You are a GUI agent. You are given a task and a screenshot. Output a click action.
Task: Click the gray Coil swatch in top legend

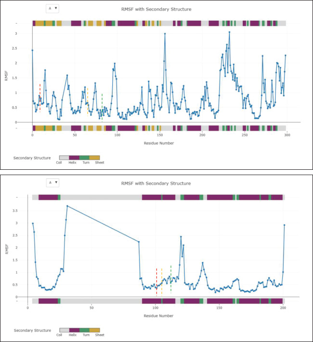(x=64, y=158)
